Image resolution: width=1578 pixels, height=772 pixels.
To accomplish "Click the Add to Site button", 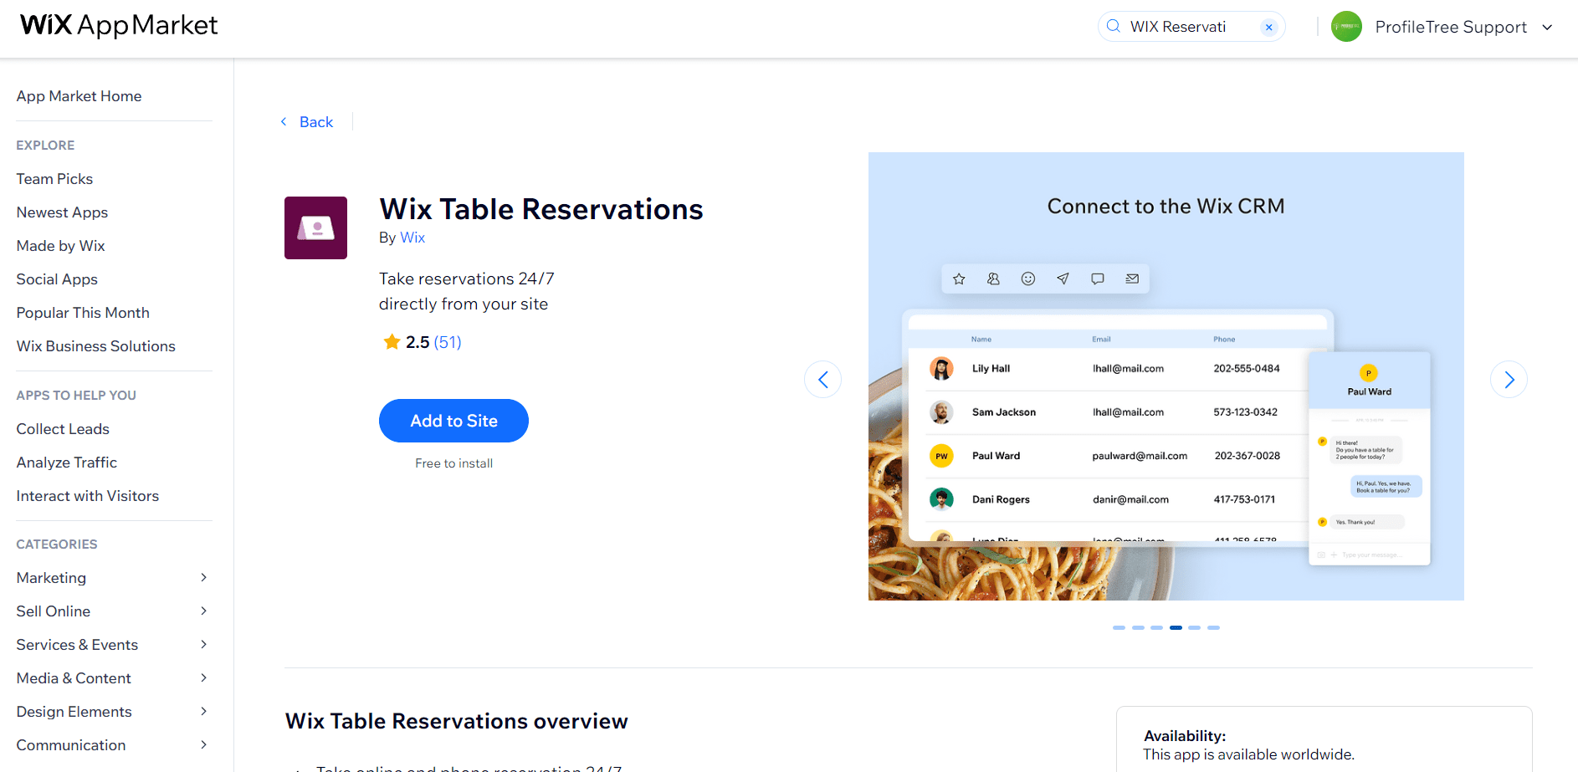I will [x=453, y=421].
